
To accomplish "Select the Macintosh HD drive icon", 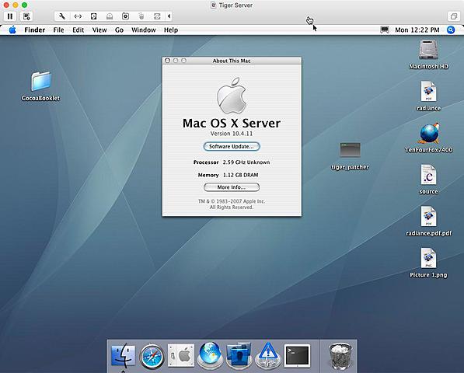I will tap(428, 54).
